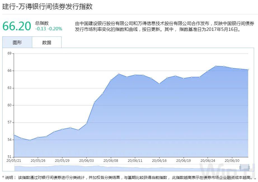Image resolution: width=258 pixels, height=182 pixels.
Task: Click the y-axis label 51
Action: pyautogui.click(x=10, y=156)
